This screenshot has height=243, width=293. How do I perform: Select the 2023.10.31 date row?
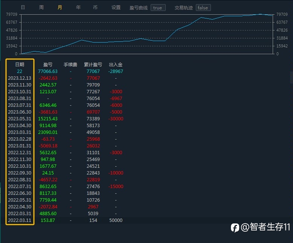click(x=20, y=92)
